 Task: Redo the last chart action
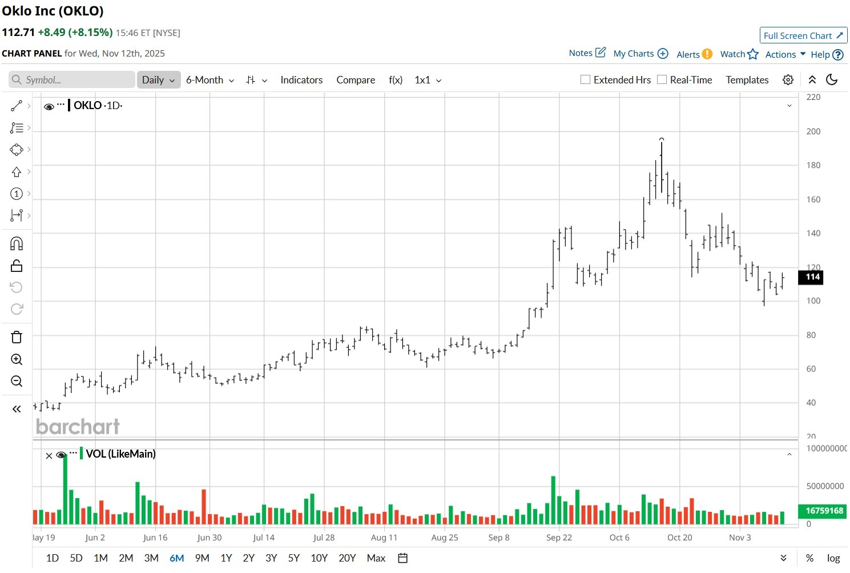tap(17, 309)
